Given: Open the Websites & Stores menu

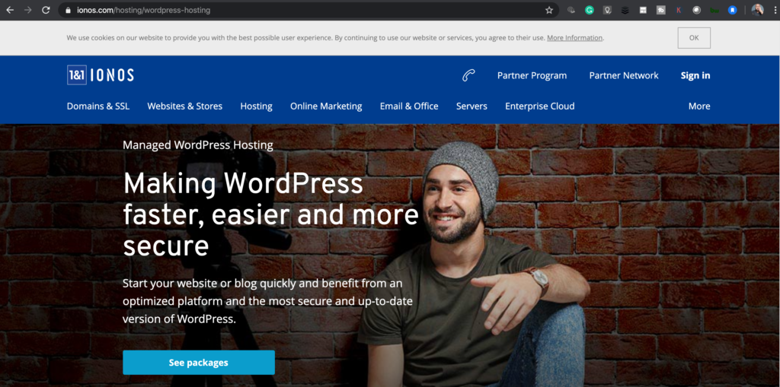Looking at the screenshot, I should point(184,106).
